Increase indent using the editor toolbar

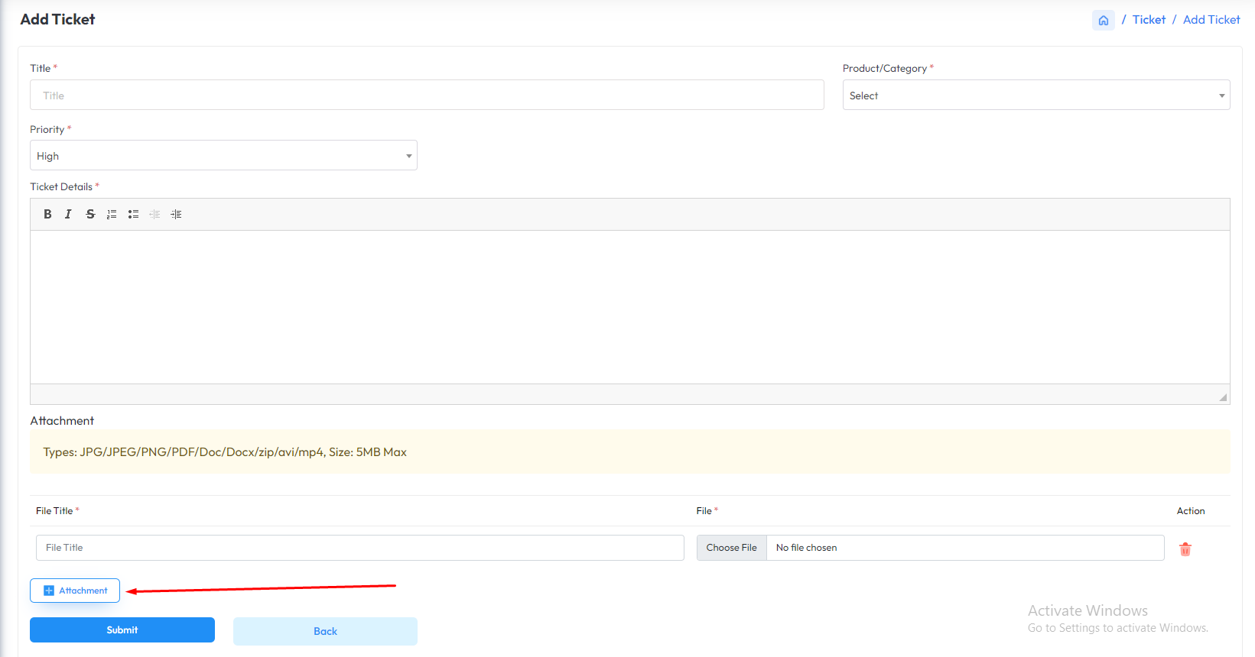(176, 215)
